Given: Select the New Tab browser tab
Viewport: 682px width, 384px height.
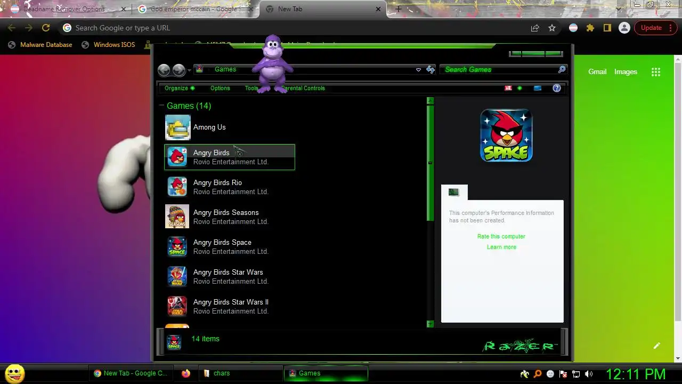Looking at the screenshot, I should (323, 9).
